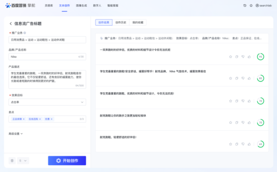277x172 pixels.
Task: Open the 效果目标 dropdown showing 点击率
Action: pos(47,102)
